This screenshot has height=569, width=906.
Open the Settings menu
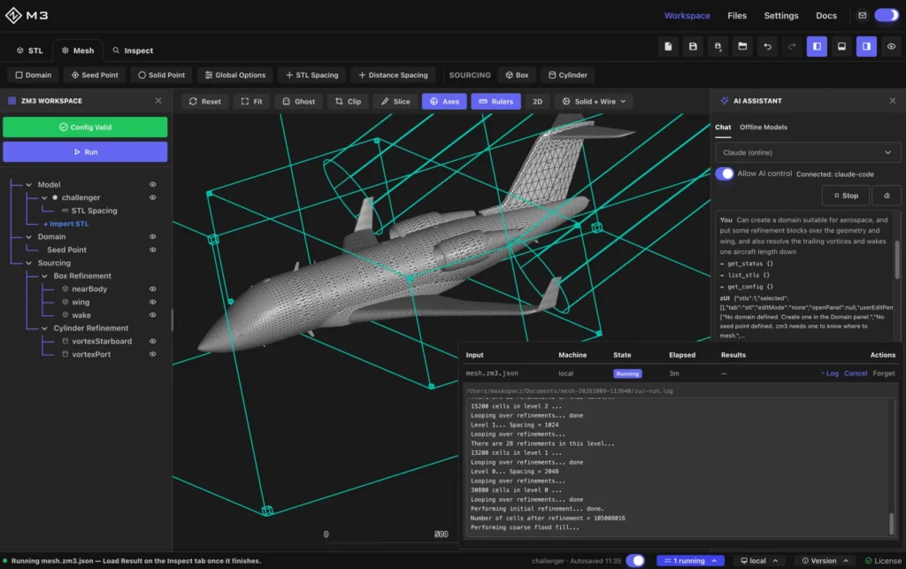point(780,16)
